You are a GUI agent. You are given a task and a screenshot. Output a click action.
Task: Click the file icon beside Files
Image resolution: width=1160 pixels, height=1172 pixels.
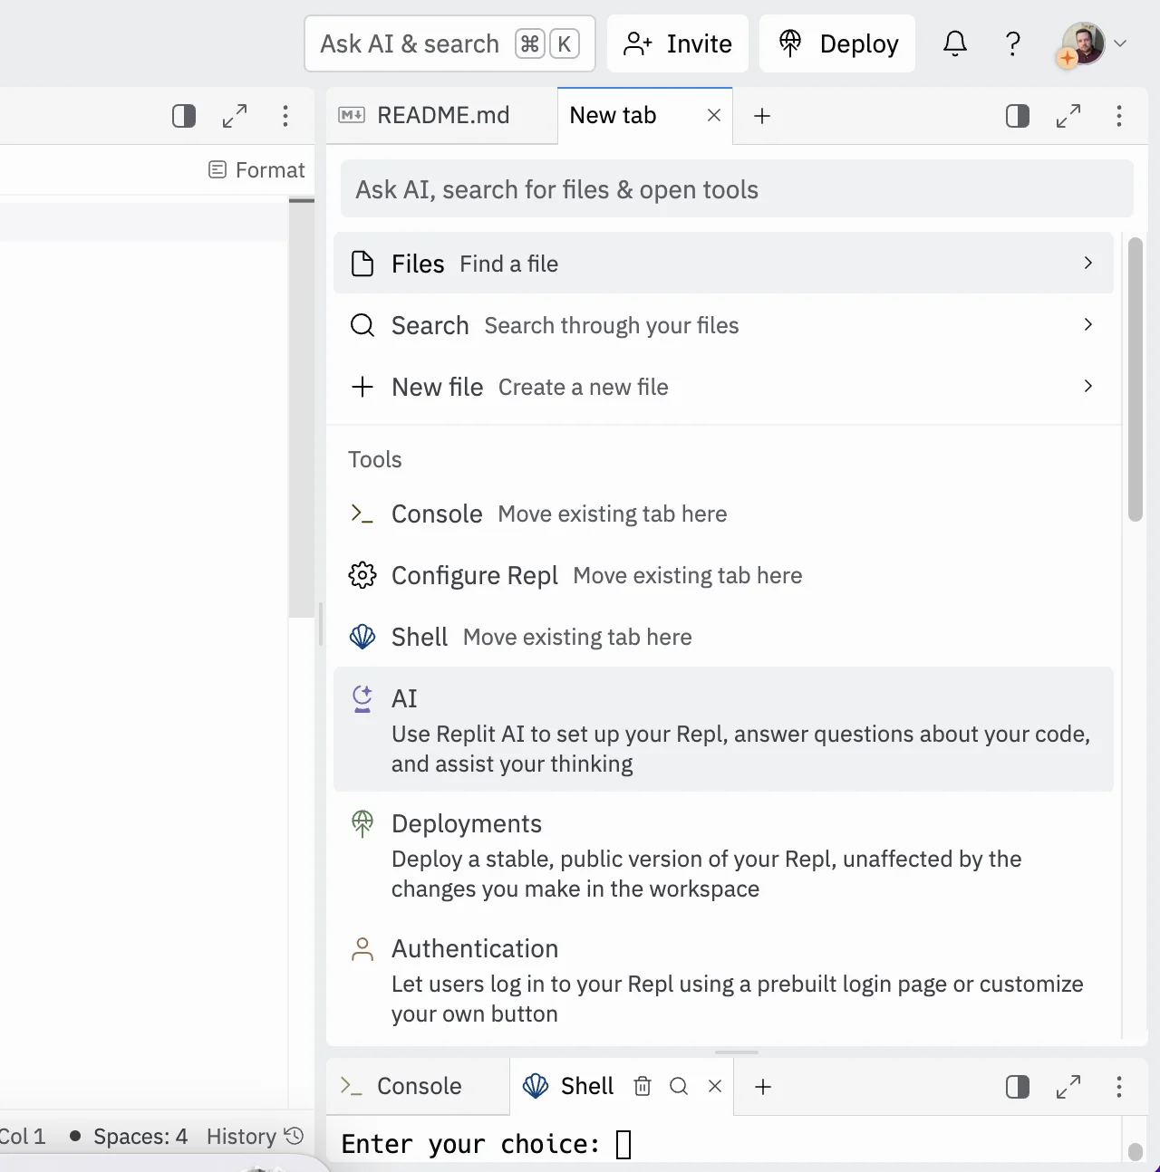pos(362,264)
